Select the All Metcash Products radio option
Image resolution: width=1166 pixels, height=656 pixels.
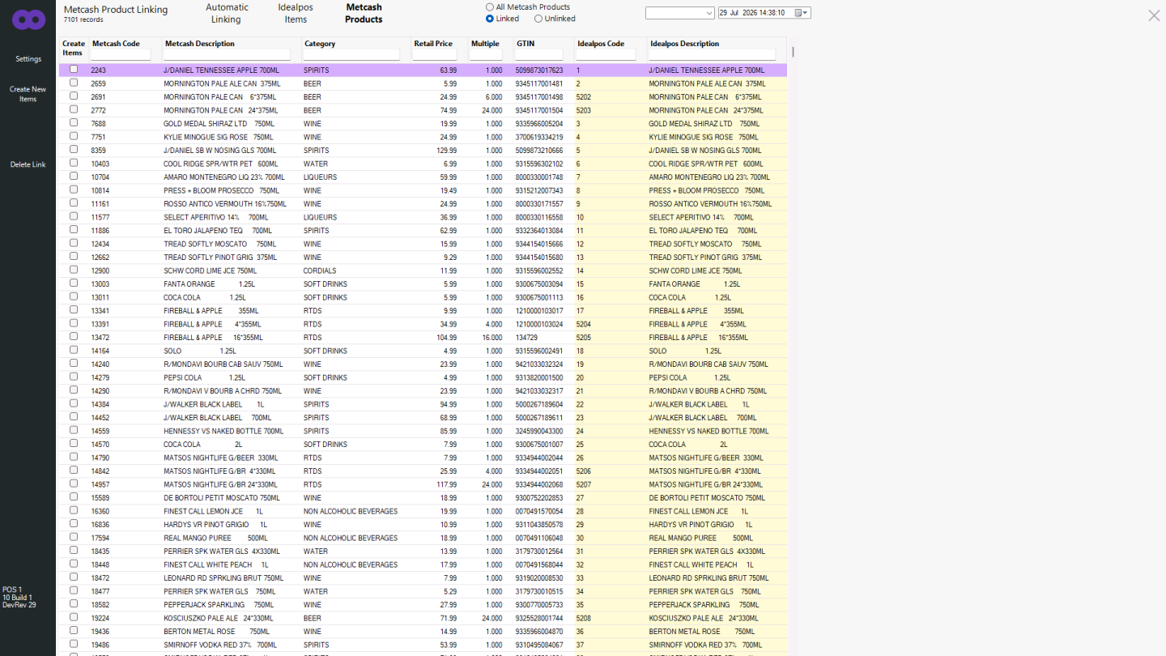490,7
